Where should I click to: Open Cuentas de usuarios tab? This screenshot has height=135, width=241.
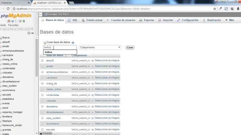click(x=121, y=20)
